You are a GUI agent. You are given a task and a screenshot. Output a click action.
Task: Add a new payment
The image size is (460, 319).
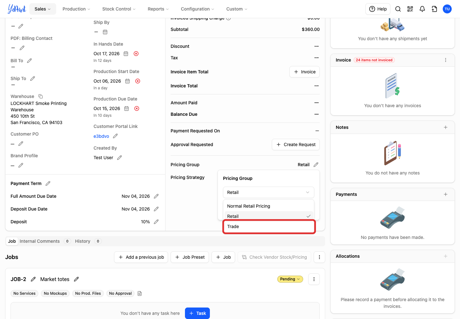pyautogui.click(x=446, y=194)
